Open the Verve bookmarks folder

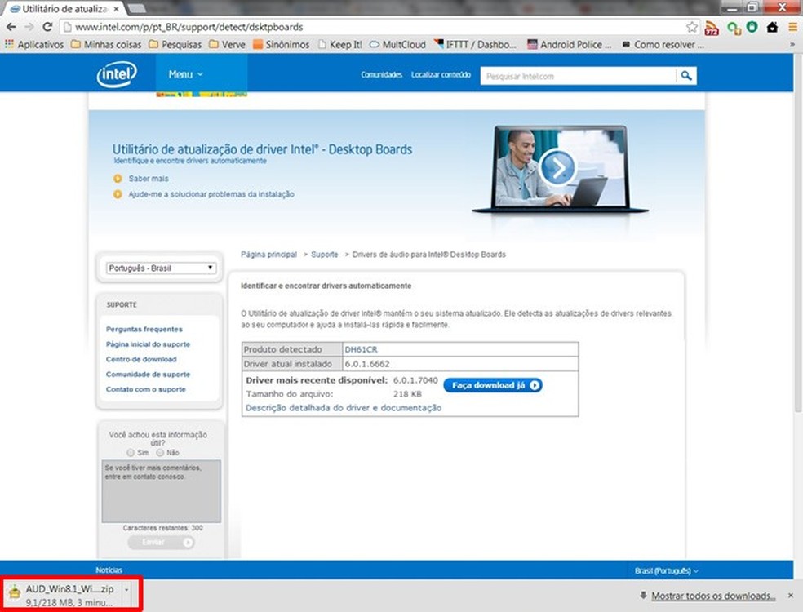[x=227, y=45]
